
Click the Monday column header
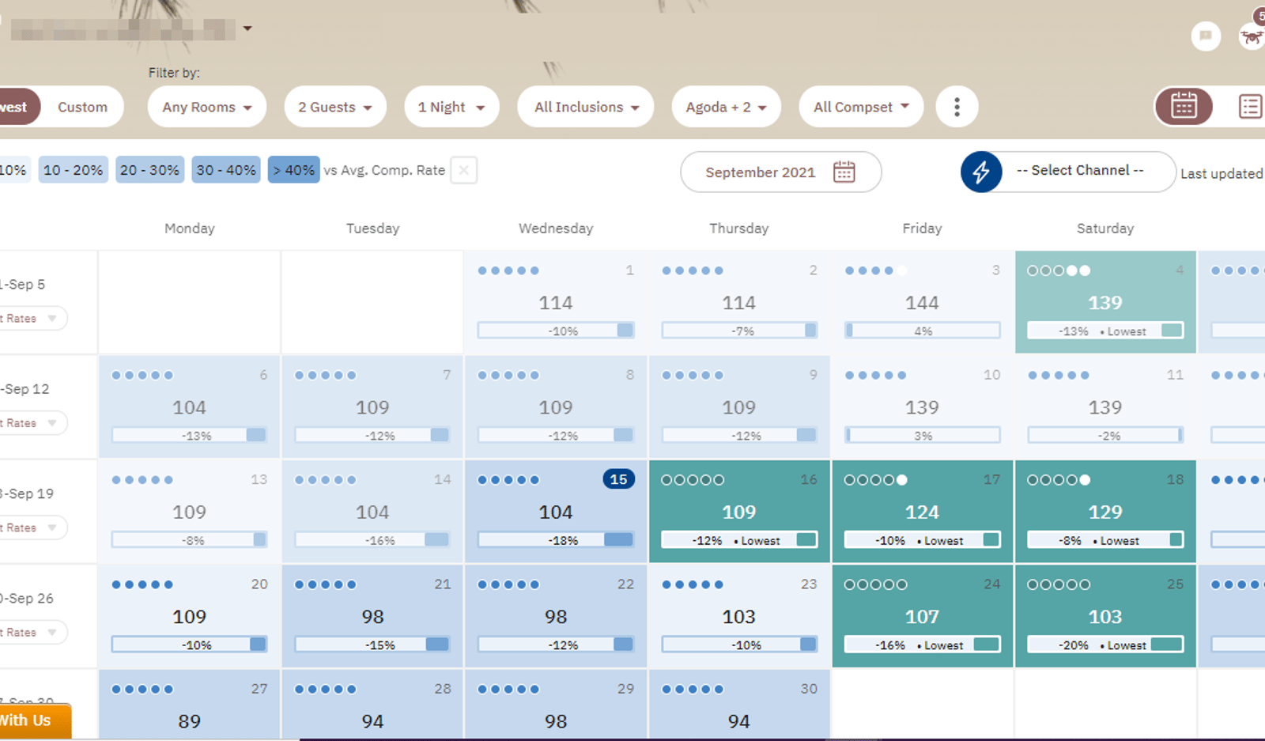click(189, 228)
